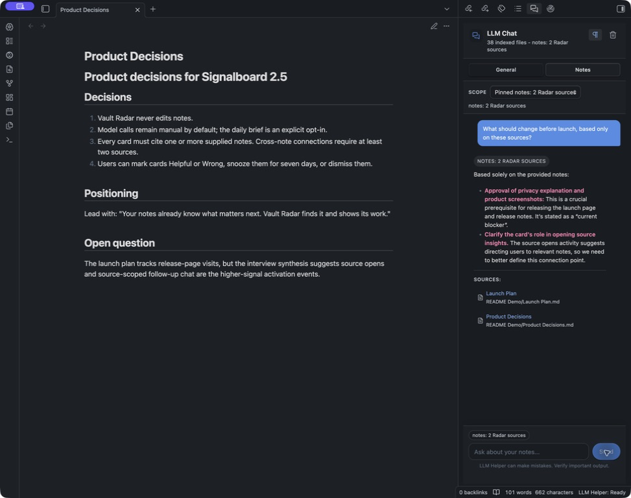The height and width of the screenshot is (498, 631).
Task: Close the Product Decisions tab
Action: pyautogui.click(x=137, y=10)
